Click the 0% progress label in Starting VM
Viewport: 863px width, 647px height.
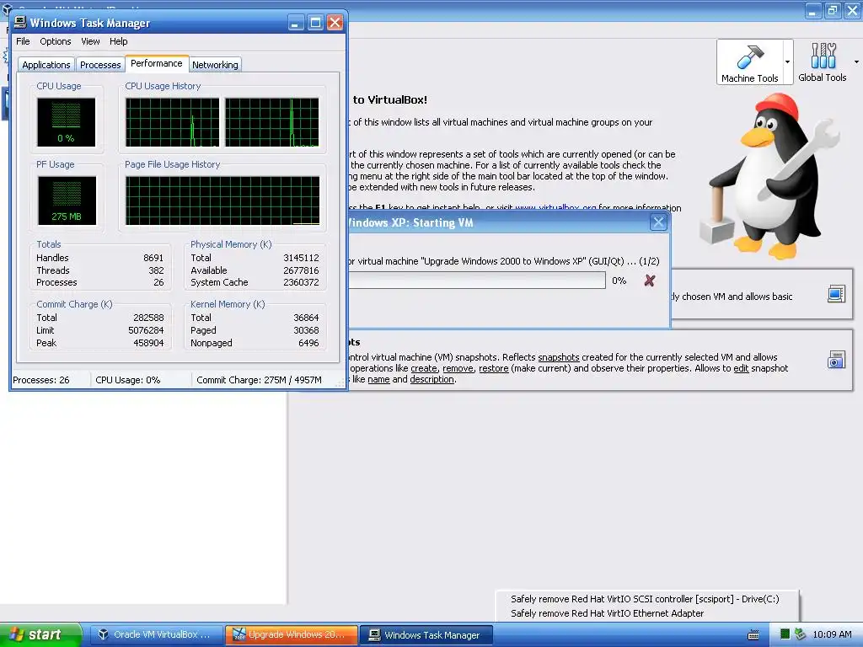click(x=619, y=281)
